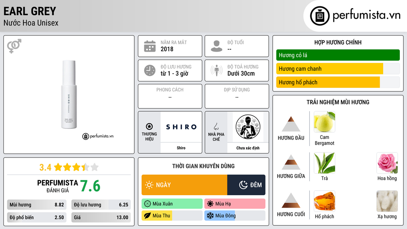
Task: Click the Hương giữa pyramid icon
Action: click(291, 162)
